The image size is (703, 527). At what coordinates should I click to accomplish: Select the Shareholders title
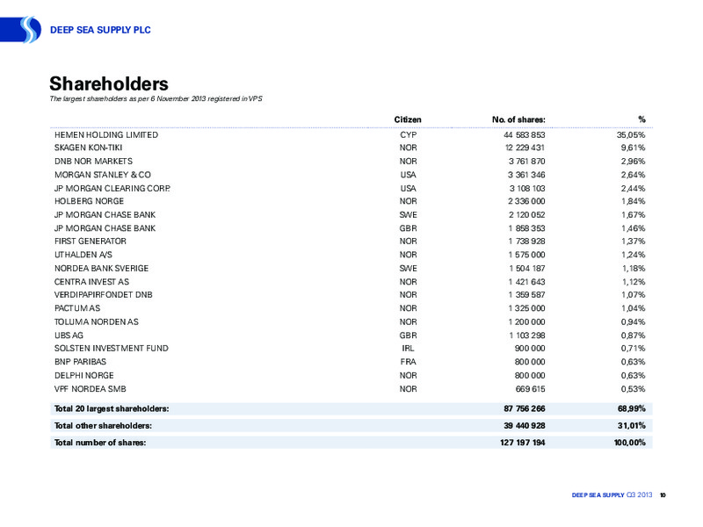109,83
